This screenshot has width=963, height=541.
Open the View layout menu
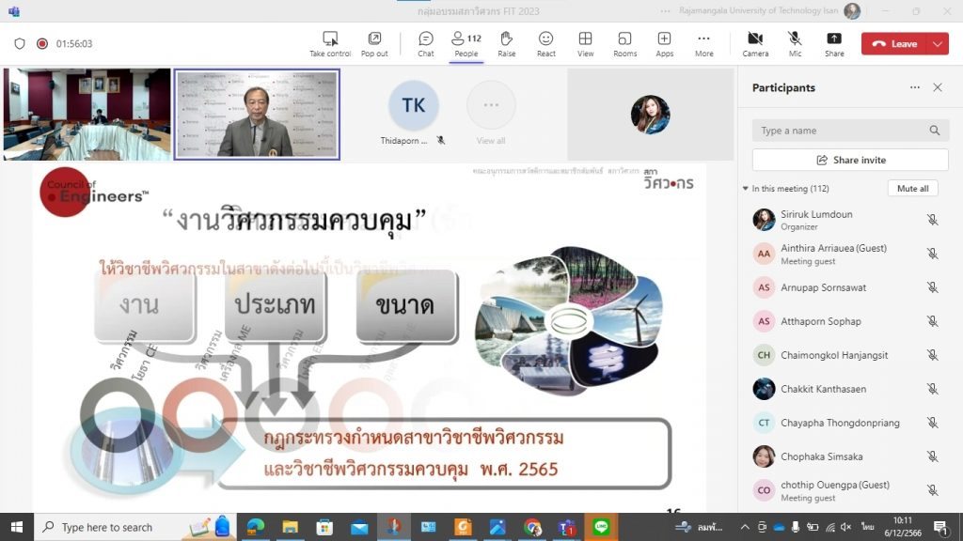585,43
